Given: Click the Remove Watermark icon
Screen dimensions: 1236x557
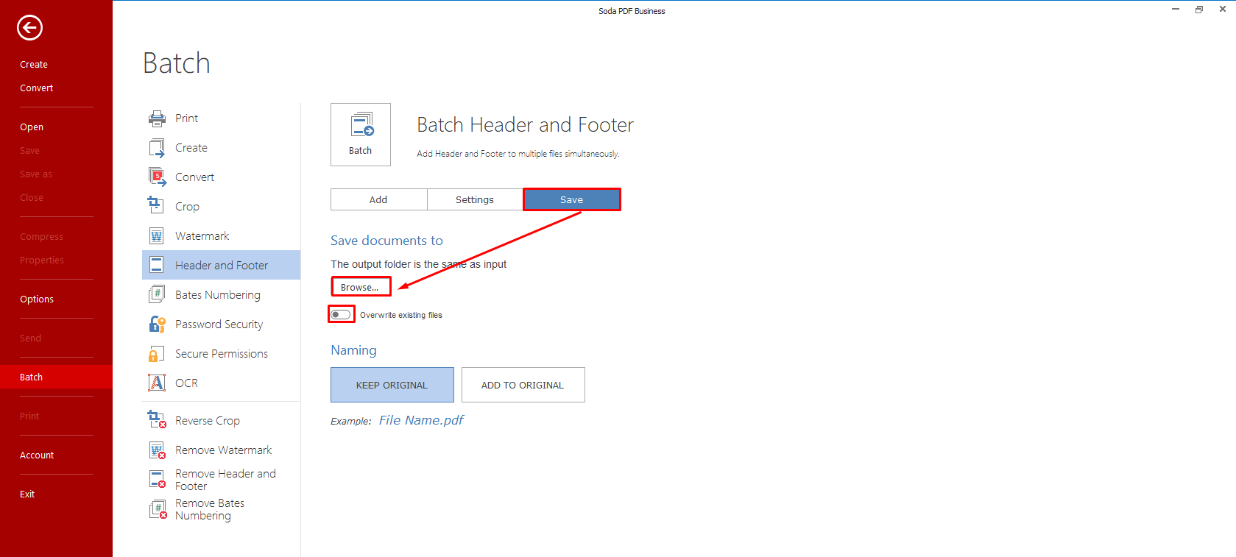Looking at the screenshot, I should click(157, 450).
